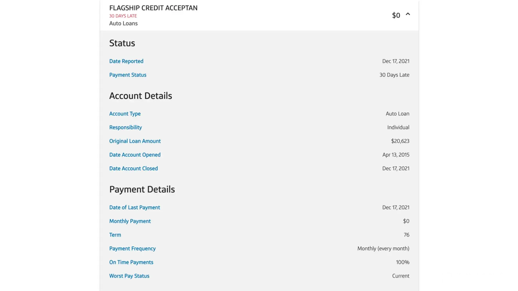Click the Date Account Closed link
Viewport: 518px width, 291px height.
coord(133,168)
